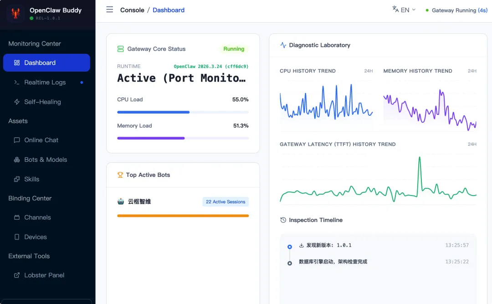492x304 pixels.
Task: Click the Online Chat bubble icon
Action: click(x=17, y=140)
